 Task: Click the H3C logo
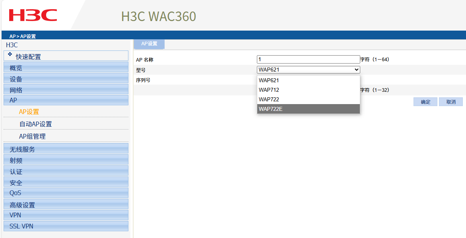pos(33,15)
